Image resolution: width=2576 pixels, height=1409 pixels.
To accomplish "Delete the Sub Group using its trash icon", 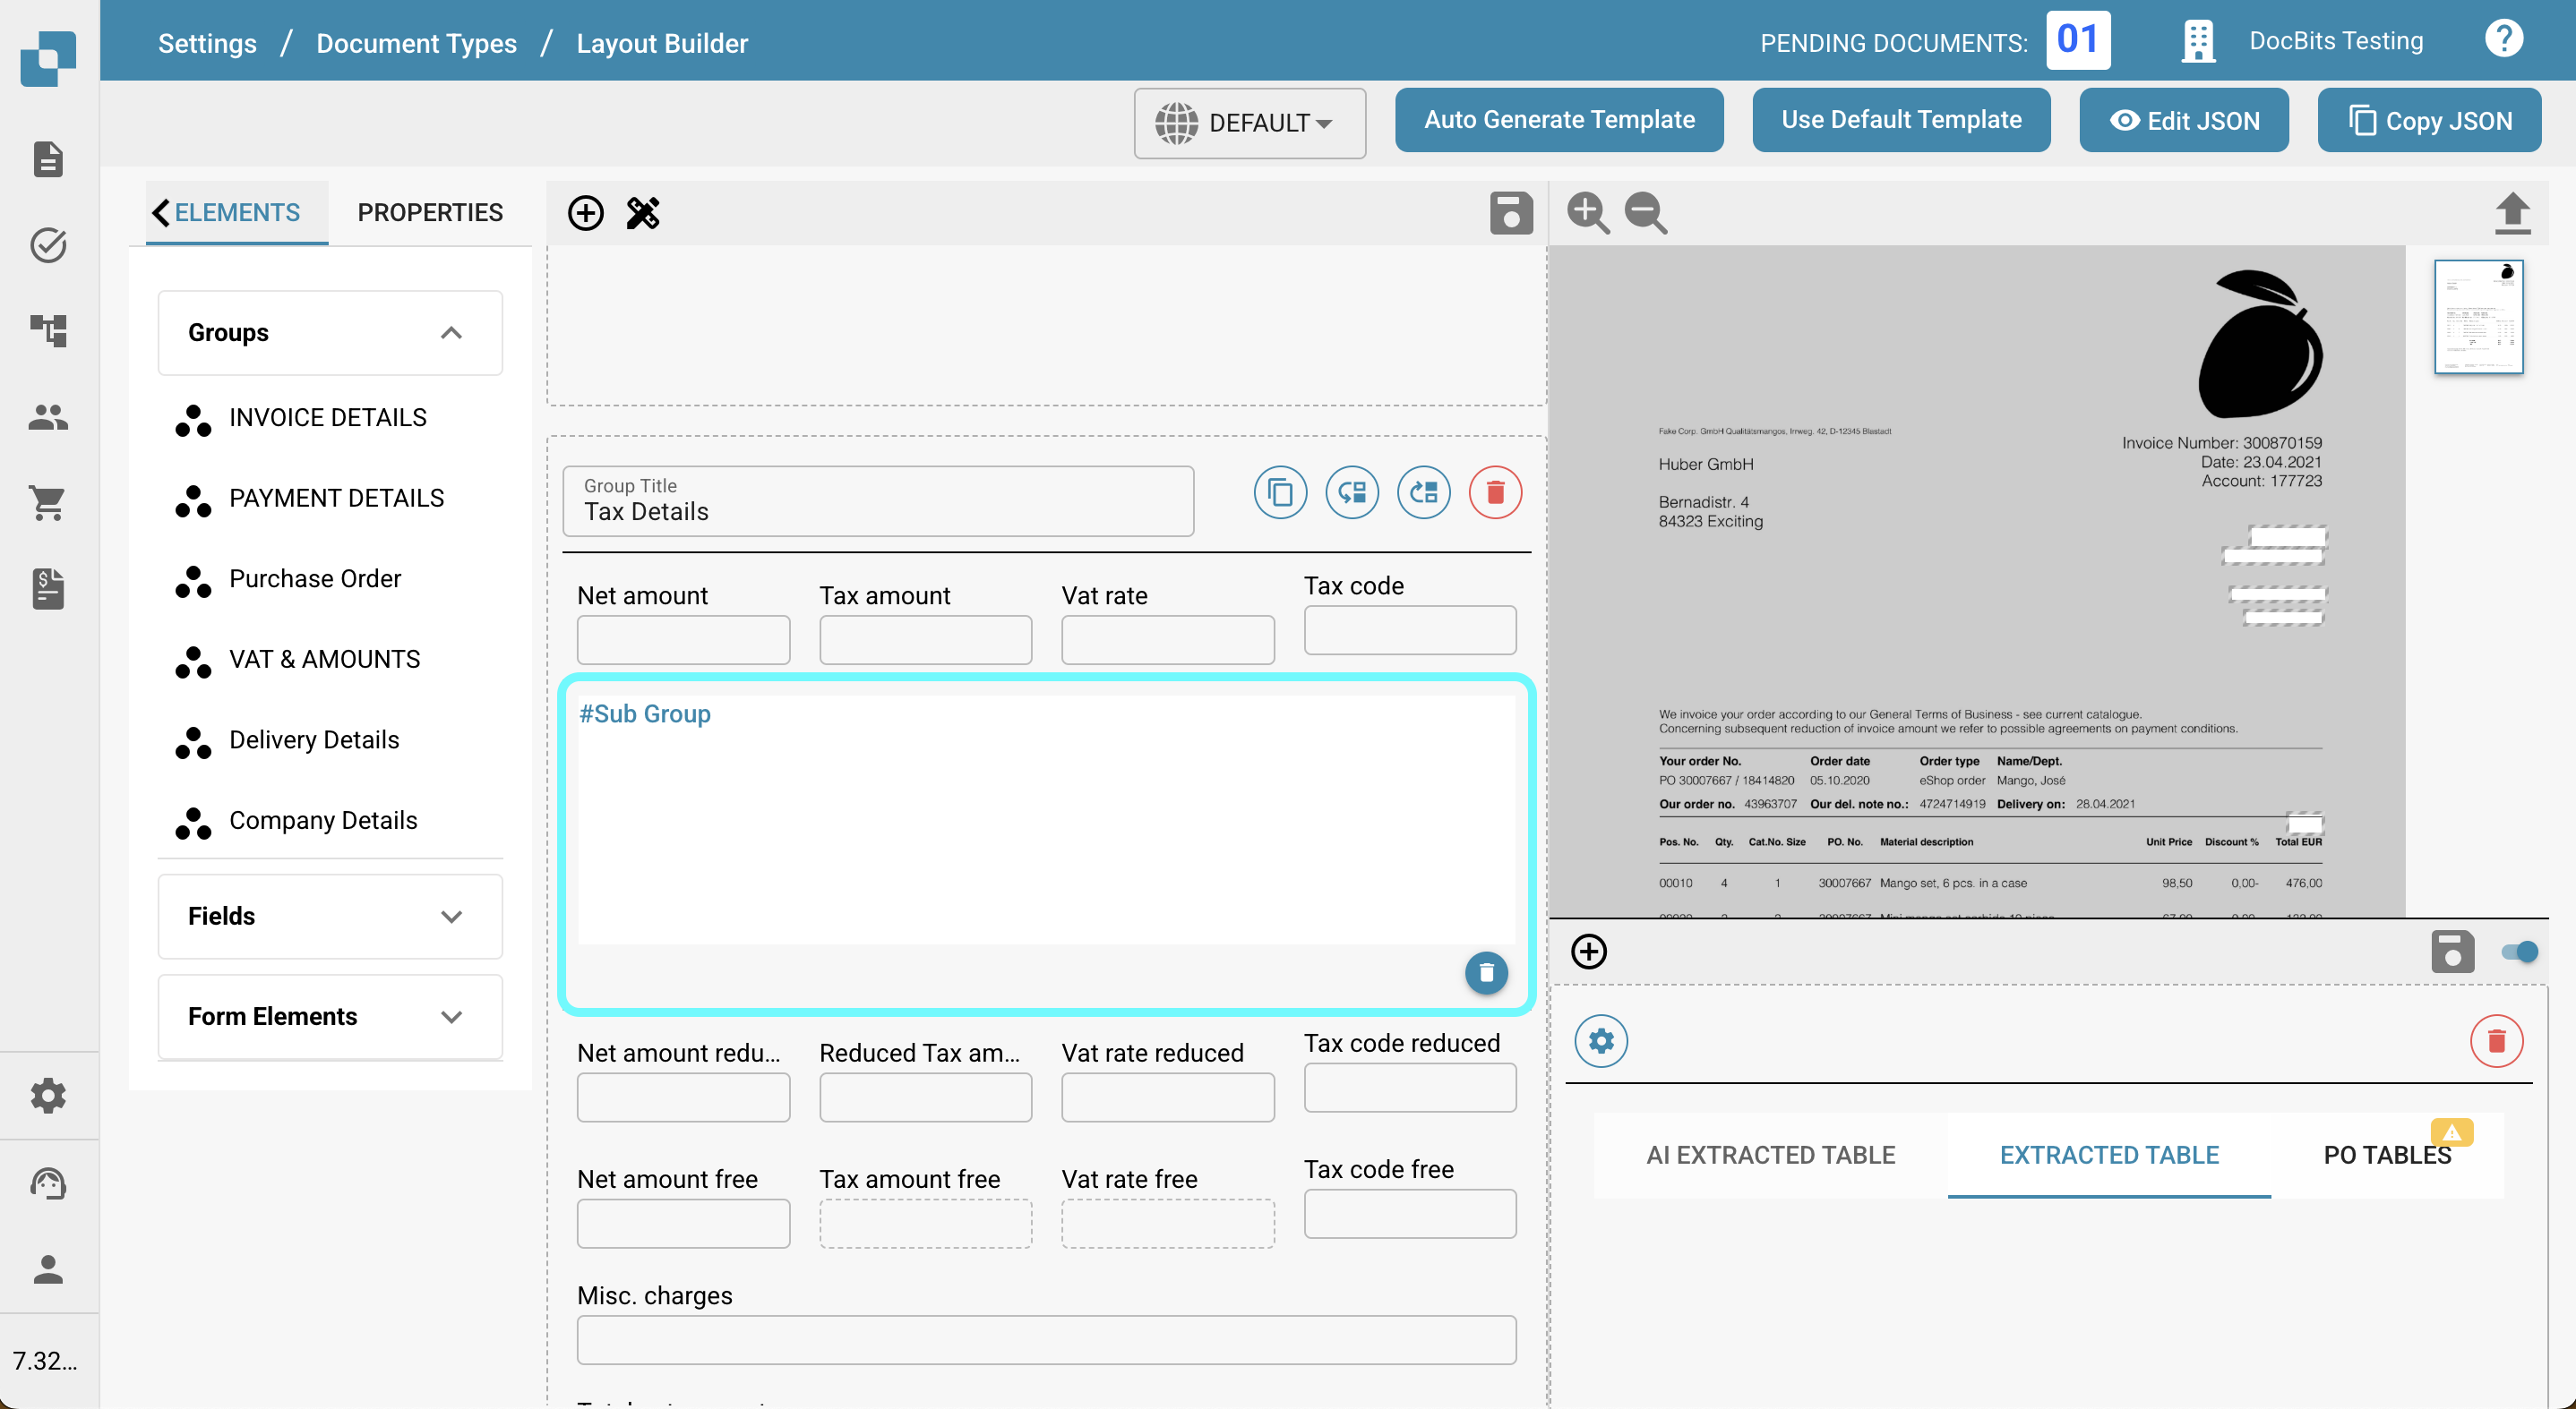I will point(1486,972).
